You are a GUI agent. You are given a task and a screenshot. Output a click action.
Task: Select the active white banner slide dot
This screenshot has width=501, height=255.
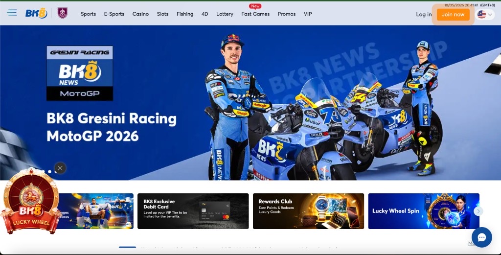[49, 172]
